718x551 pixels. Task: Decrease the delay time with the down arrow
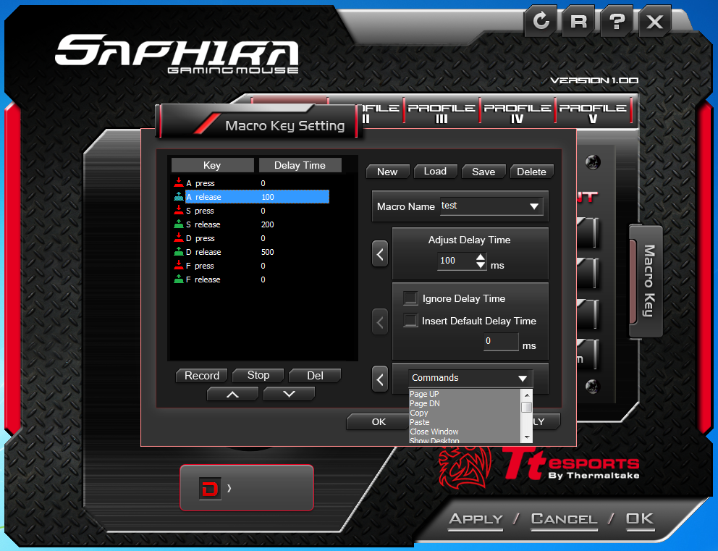tap(481, 265)
